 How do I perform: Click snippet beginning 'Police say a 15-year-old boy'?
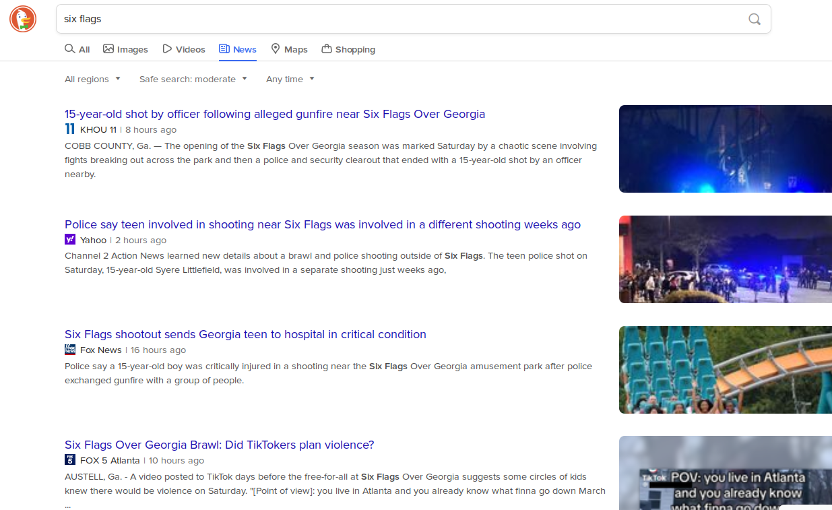(328, 373)
